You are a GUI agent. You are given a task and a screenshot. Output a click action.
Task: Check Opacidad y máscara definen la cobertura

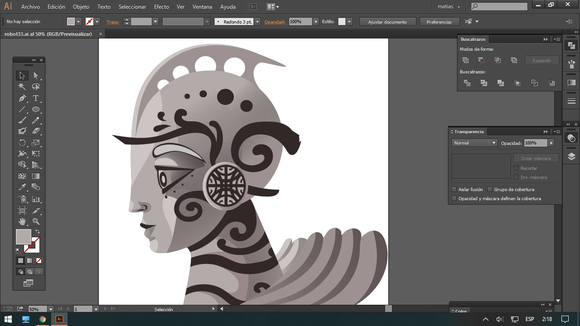[454, 198]
